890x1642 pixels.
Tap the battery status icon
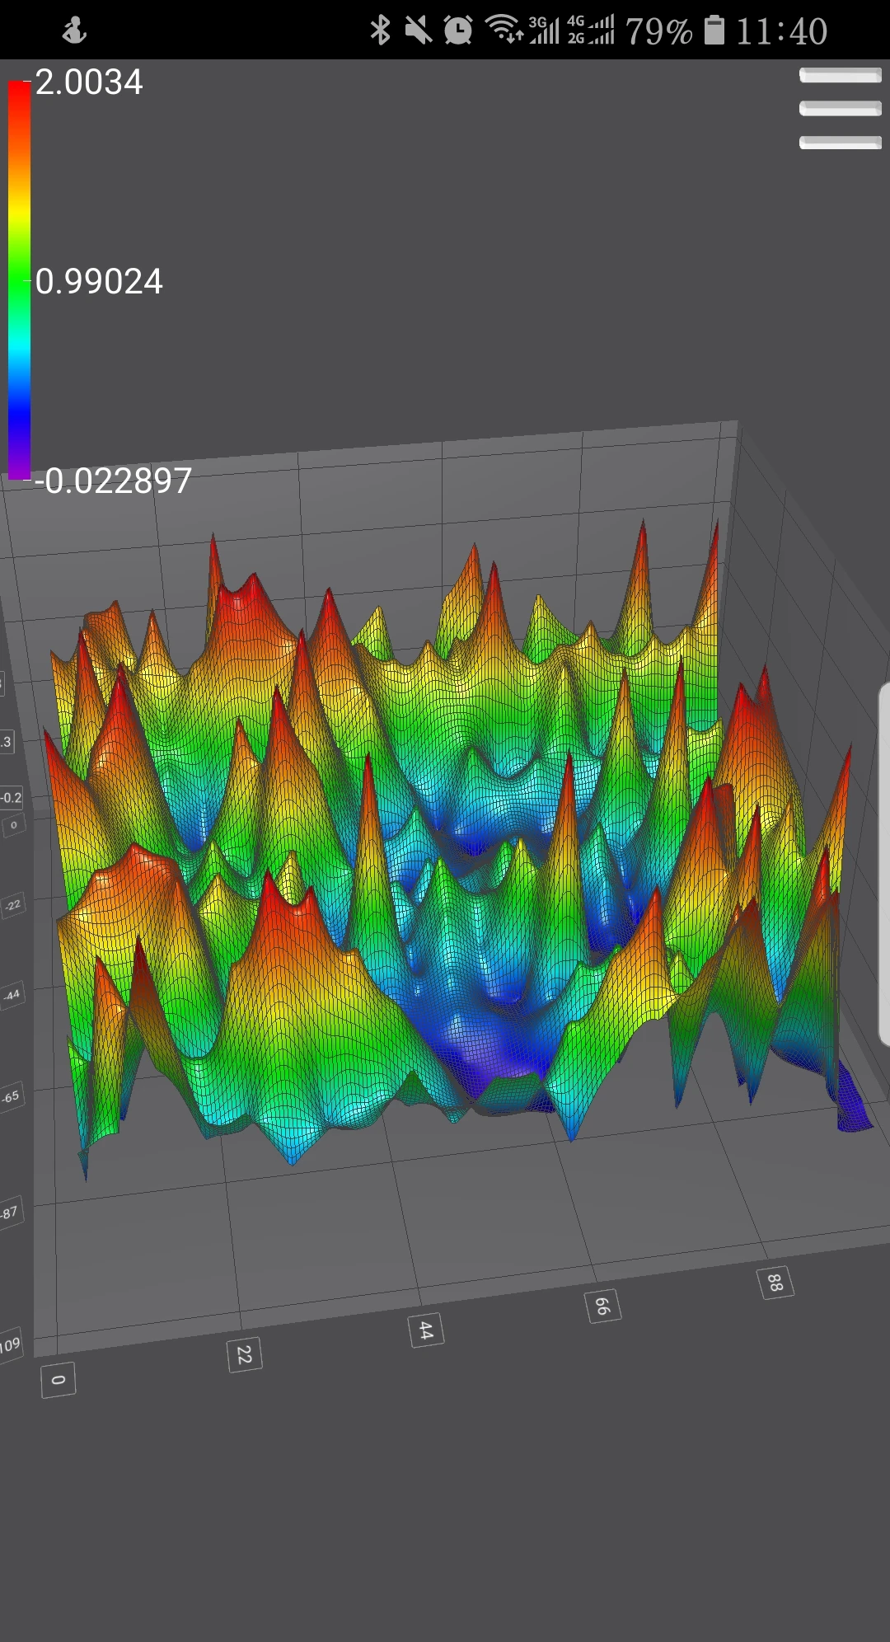pyautogui.click(x=714, y=30)
